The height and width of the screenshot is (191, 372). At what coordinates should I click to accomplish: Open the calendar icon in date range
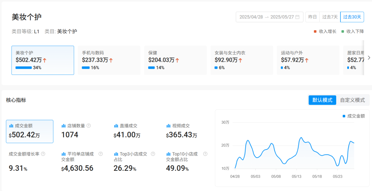(297, 17)
